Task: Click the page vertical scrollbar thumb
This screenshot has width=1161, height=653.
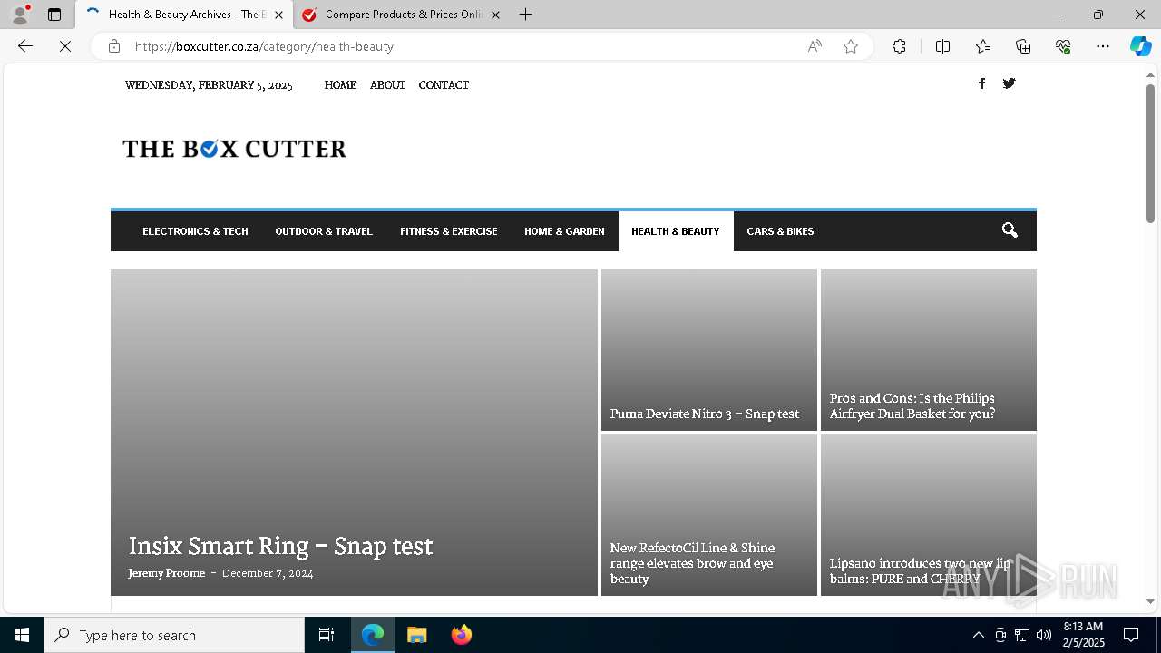Action: 1150,153
